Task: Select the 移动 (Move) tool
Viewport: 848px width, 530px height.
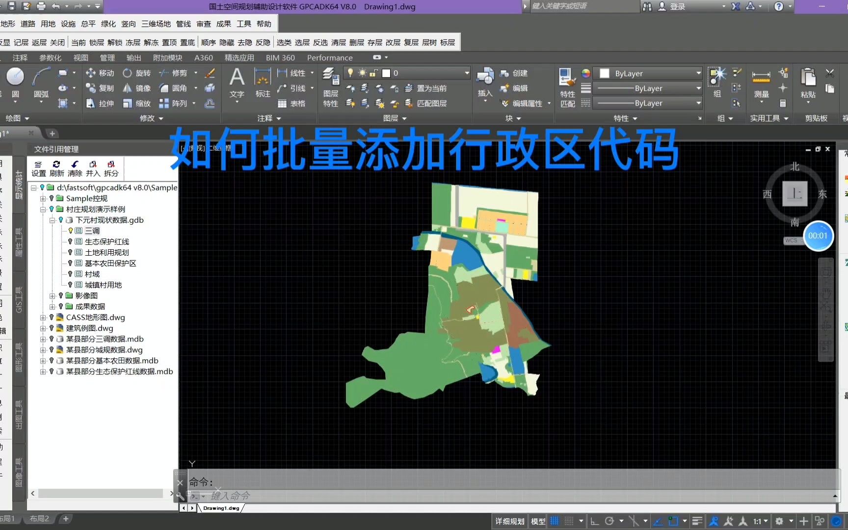Action: pyautogui.click(x=100, y=73)
